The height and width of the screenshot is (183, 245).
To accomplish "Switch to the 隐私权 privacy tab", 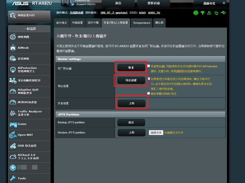I will pos(159,23).
